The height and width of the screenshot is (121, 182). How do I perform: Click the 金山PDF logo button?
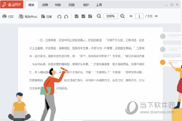pos(12,4)
